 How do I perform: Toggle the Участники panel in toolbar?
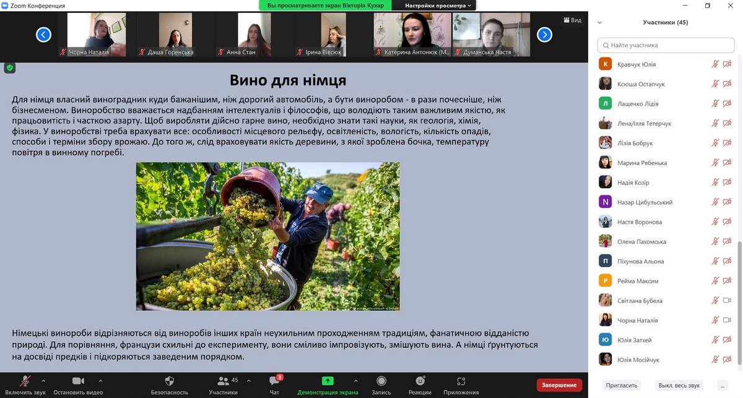(223, 381)
